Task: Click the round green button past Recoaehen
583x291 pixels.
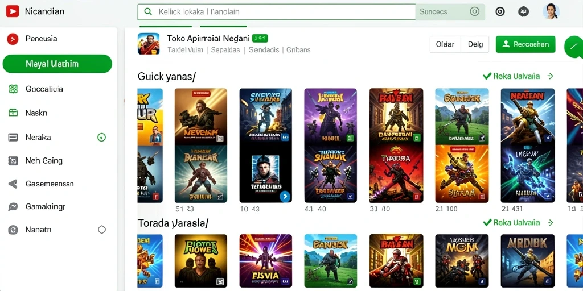Action: 573,47
